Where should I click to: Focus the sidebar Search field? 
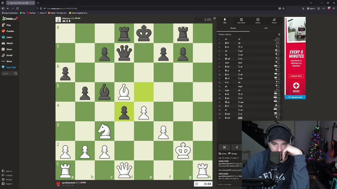[x=9, y=73]
